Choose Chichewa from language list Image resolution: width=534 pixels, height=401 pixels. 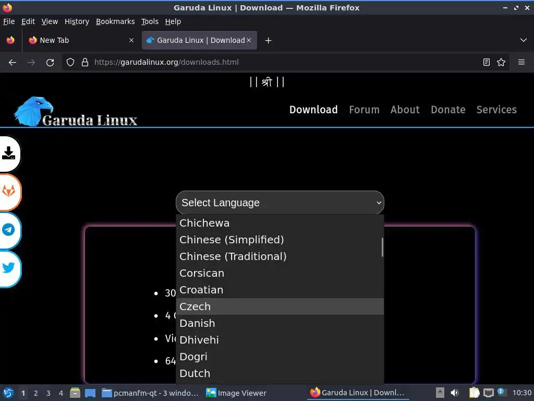tap(280, 223)
